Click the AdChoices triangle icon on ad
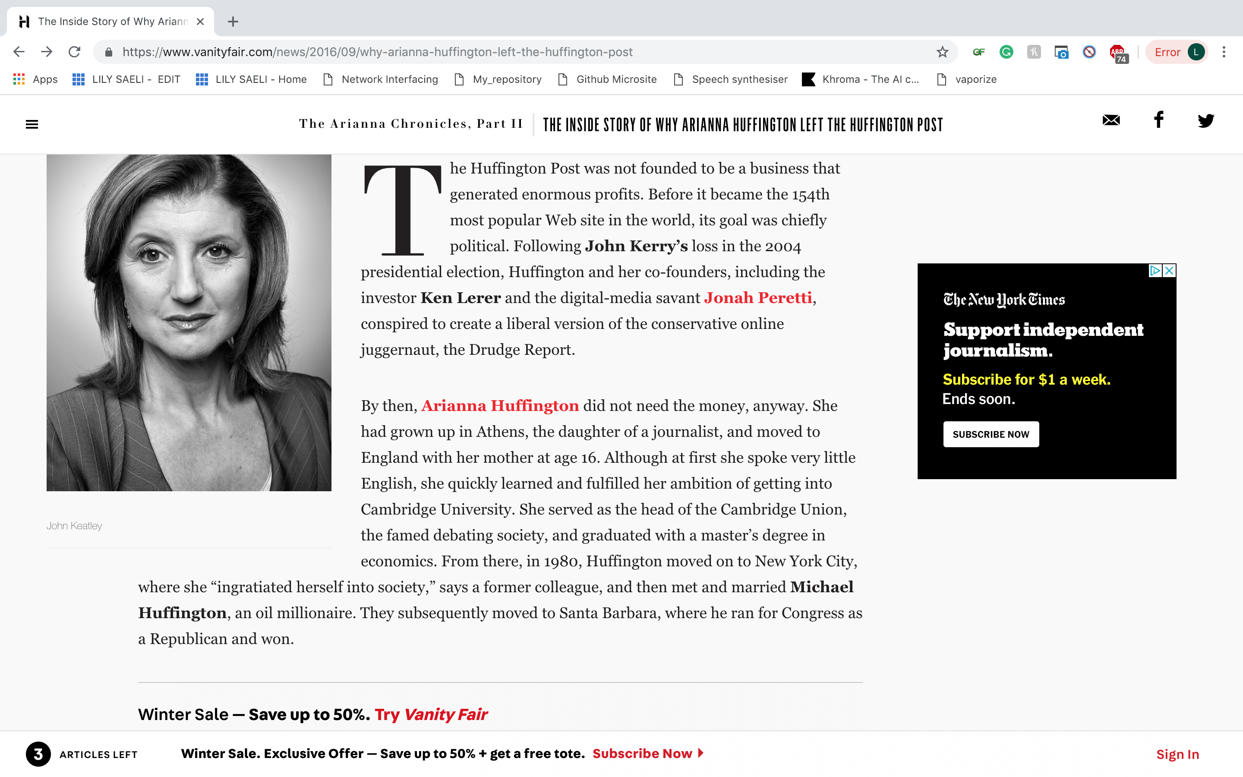 [1155, 270]
